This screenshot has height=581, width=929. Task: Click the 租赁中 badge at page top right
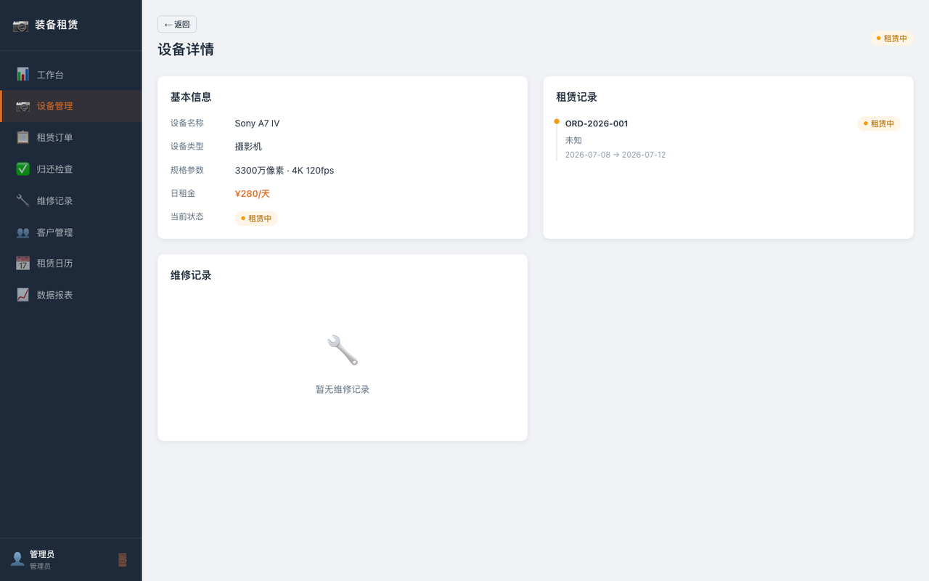coord(892,38)
